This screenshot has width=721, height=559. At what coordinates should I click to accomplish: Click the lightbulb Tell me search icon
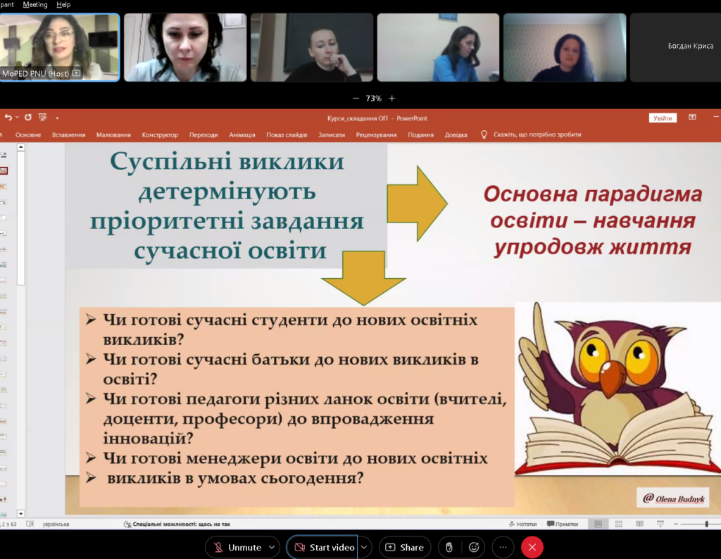coord(484,134)
